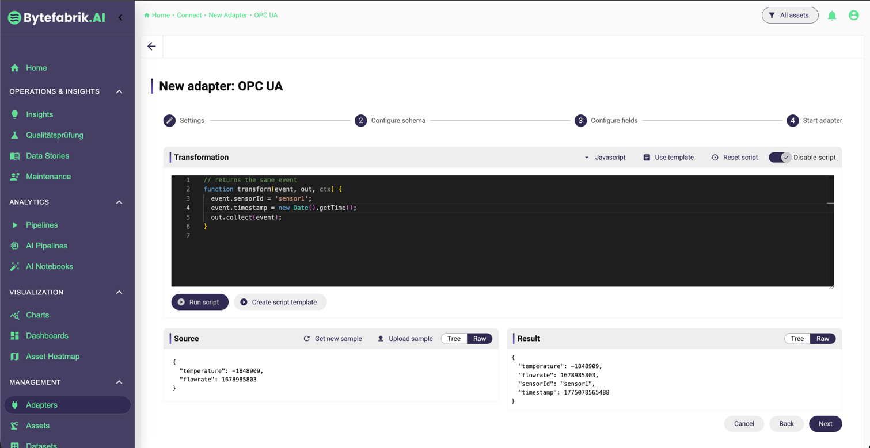Open AI Notebooks via its wand icon
870x448 pixels.
[x=15, y=266]
